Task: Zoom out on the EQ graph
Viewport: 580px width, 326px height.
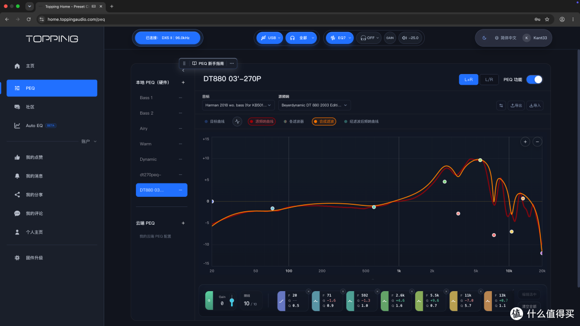Action: [x=537, y=142]
